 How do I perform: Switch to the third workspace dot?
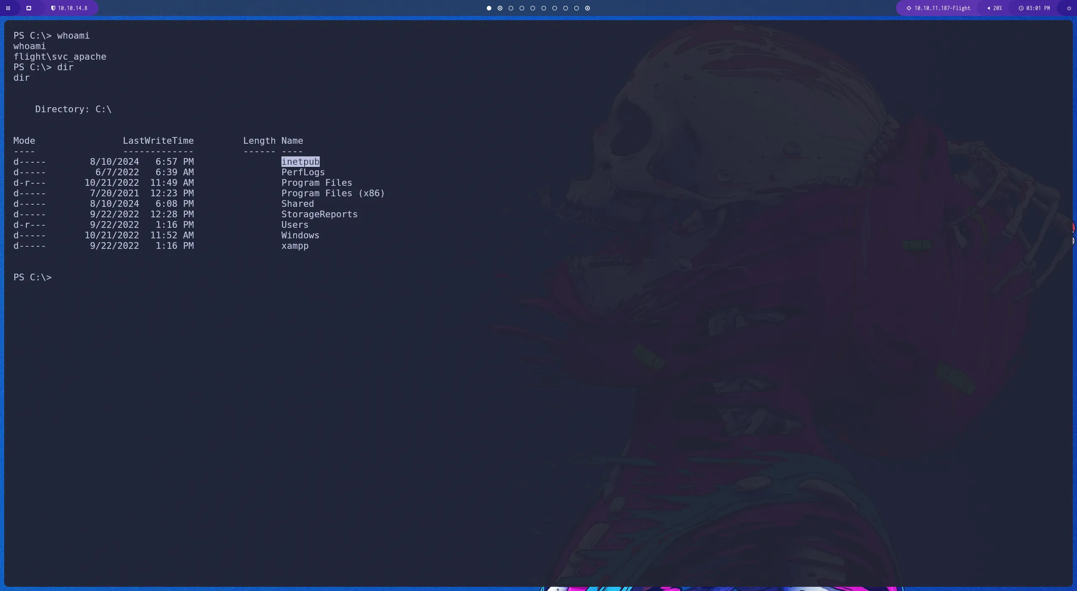(511, 8)
